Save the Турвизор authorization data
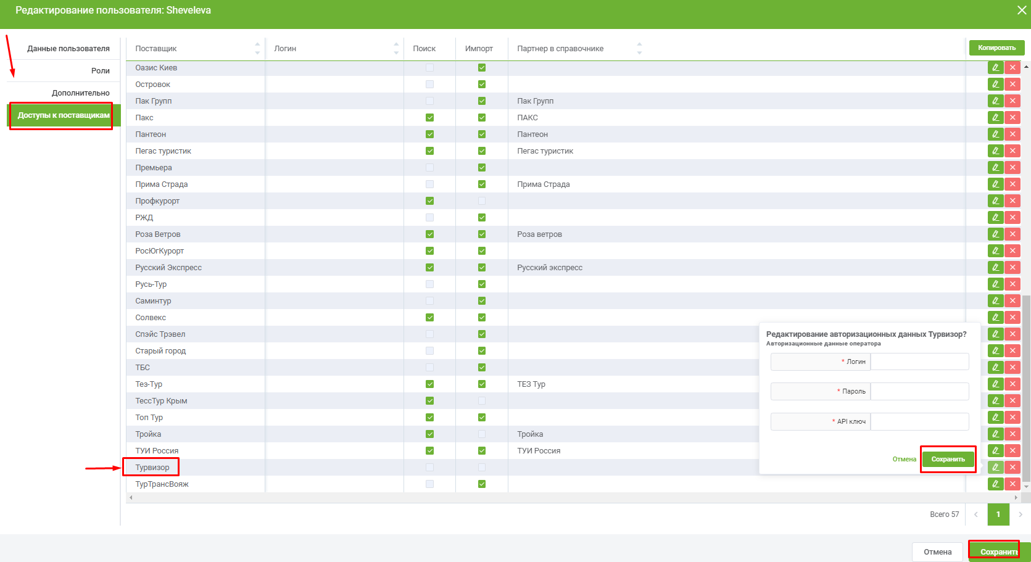The image size is (1031, 562). 948,460
